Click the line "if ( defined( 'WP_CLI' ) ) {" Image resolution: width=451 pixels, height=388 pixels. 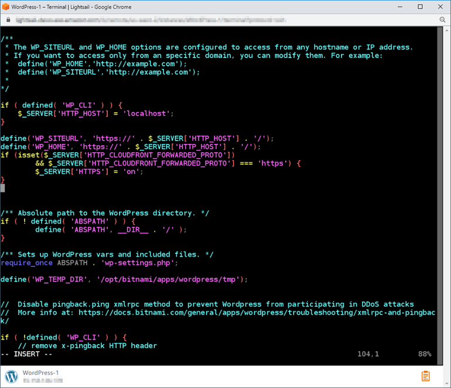pos(61,105)
